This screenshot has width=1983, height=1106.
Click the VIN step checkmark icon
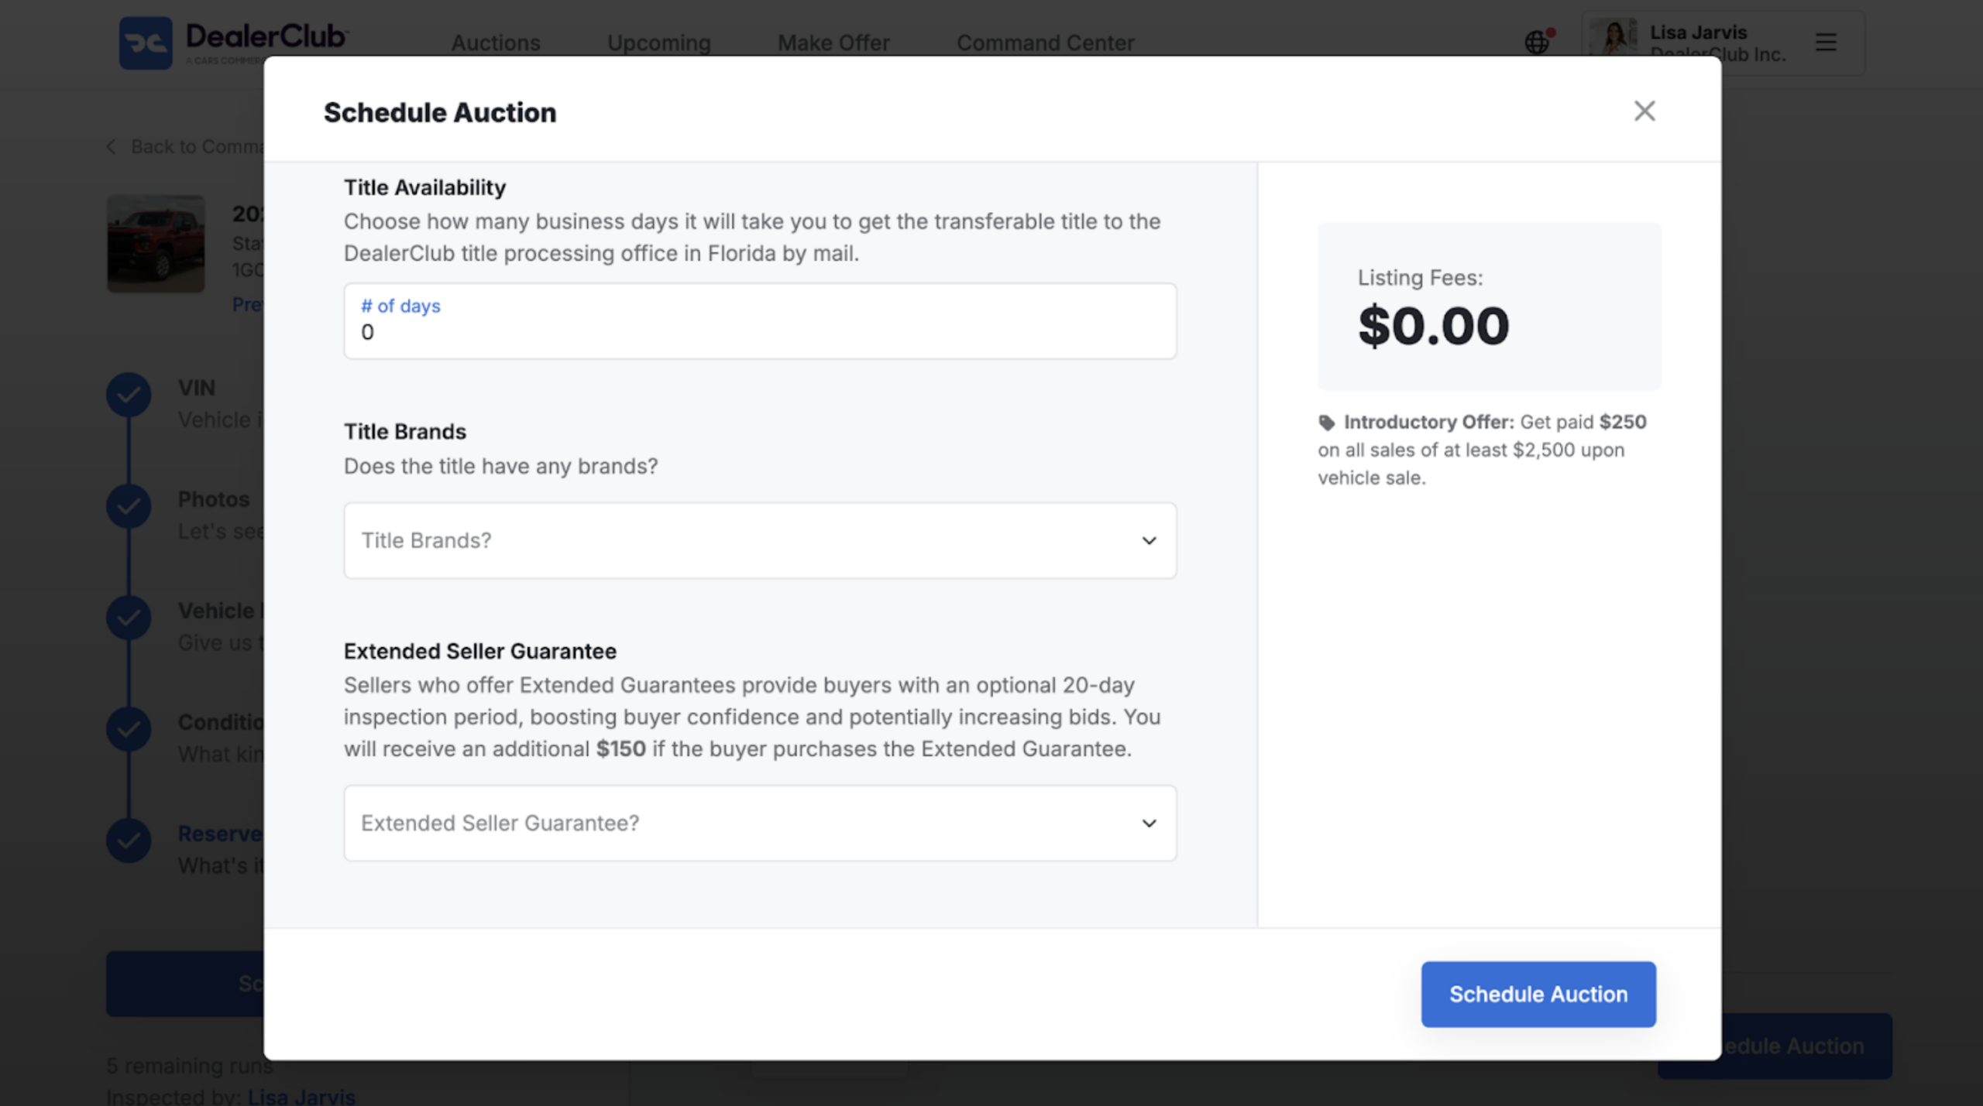tap(129, 395)
